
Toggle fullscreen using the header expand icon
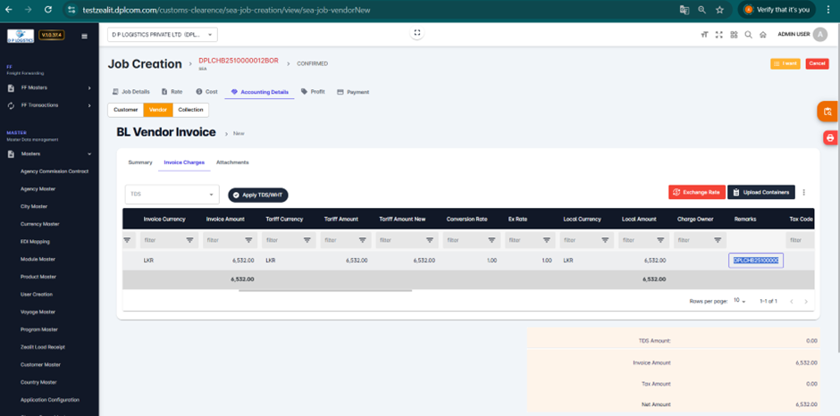pos(719,35)
